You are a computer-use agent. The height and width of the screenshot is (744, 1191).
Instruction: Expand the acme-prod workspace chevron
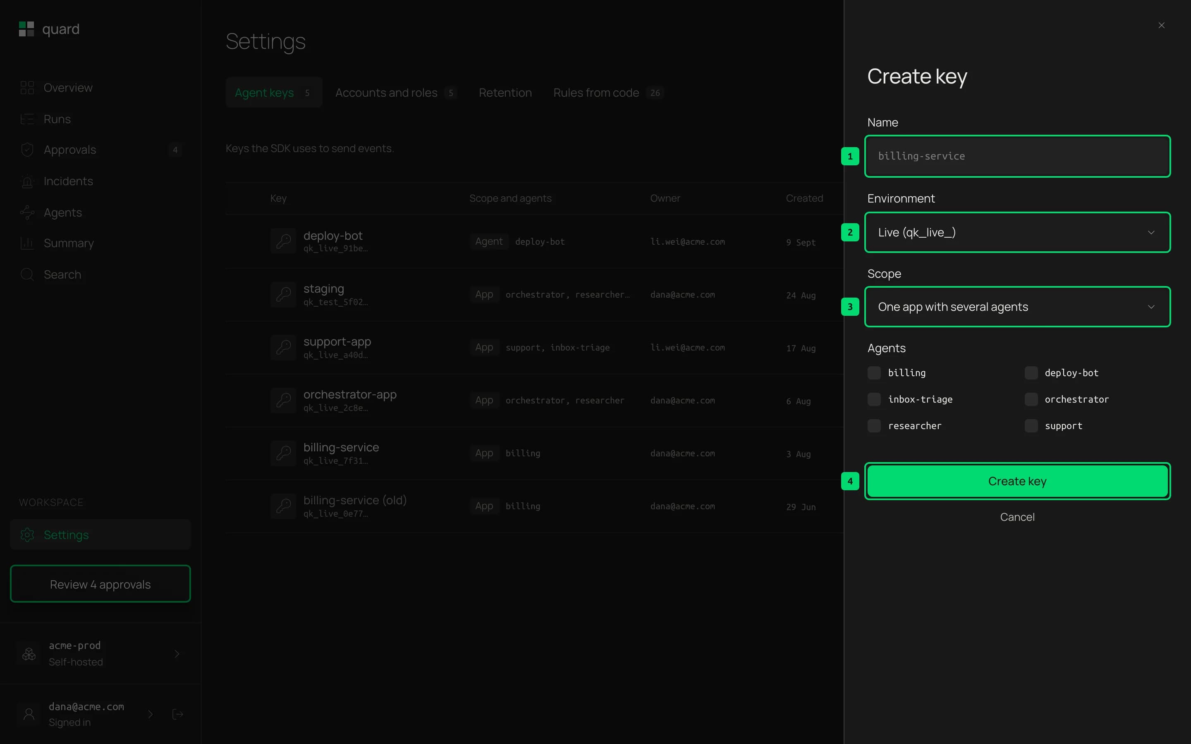pyautogui.click(x=177, y=654)
